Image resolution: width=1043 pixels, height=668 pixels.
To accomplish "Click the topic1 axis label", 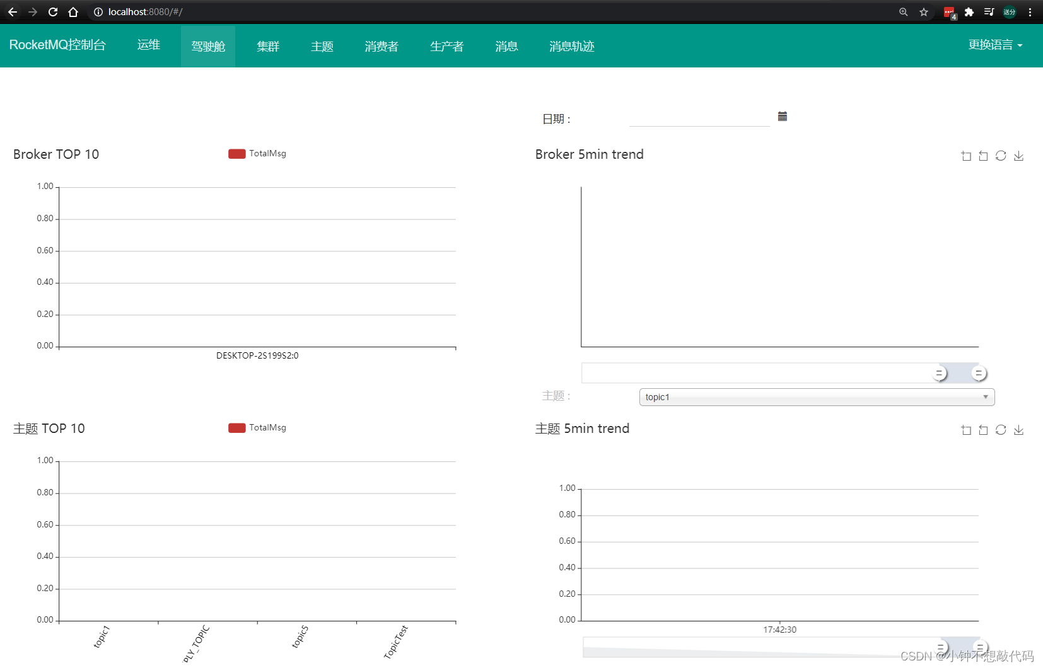I will [x=102, y=636].
